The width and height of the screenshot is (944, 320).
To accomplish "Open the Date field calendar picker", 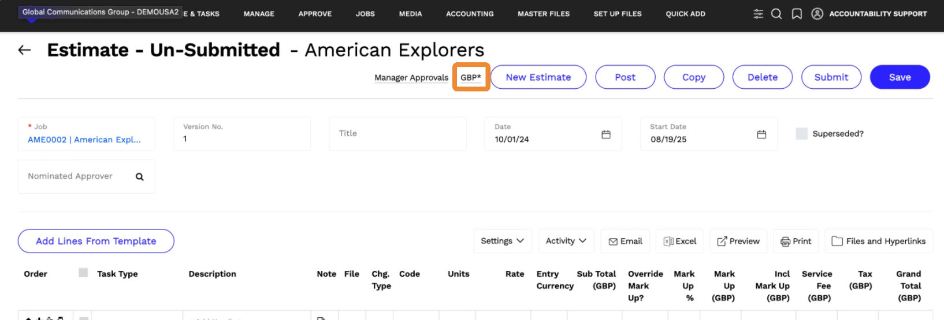I will [x=606, y=134].
